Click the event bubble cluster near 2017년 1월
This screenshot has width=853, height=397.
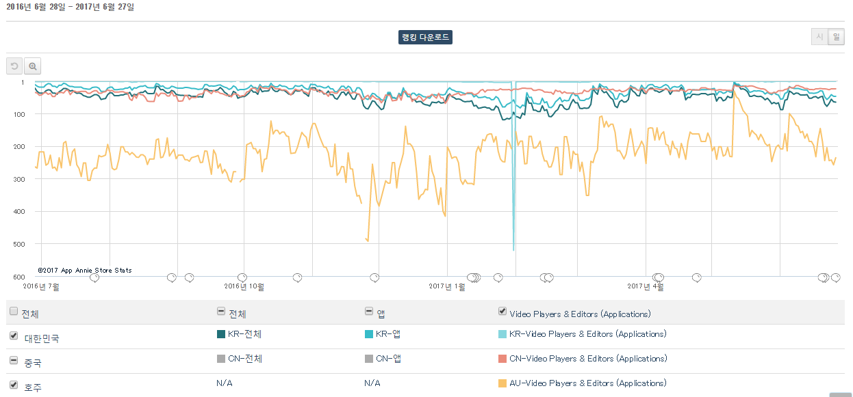coord(474,277)
